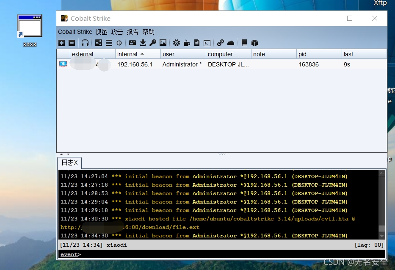395x270 pixels.
Task: Click the 14:34:30 initial beacon log line
Action: pyautogui.click(x=204, y=235)
